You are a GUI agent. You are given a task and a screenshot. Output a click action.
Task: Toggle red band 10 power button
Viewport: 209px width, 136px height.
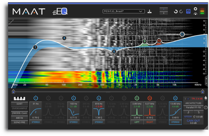(x=150, y=98)
